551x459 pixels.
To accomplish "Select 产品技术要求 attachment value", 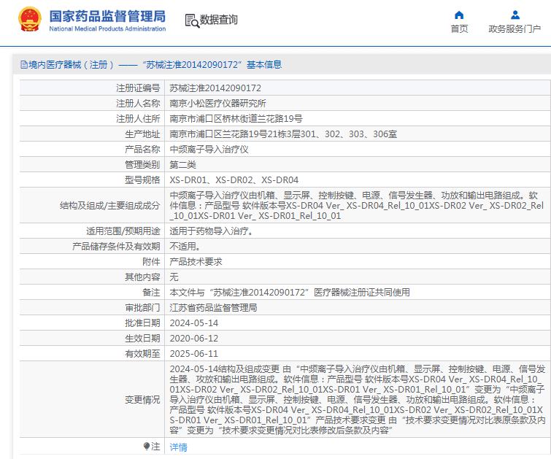I will [196, 262].
